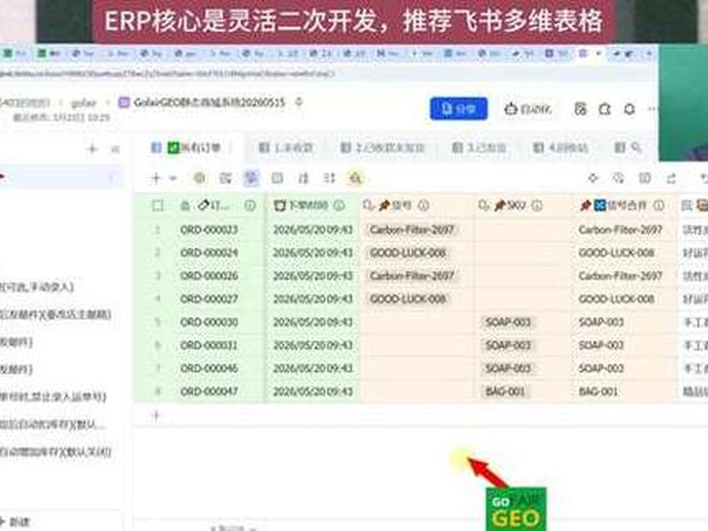
Task: Open options on the highlighted sidebar item
Action: (112, 178)
